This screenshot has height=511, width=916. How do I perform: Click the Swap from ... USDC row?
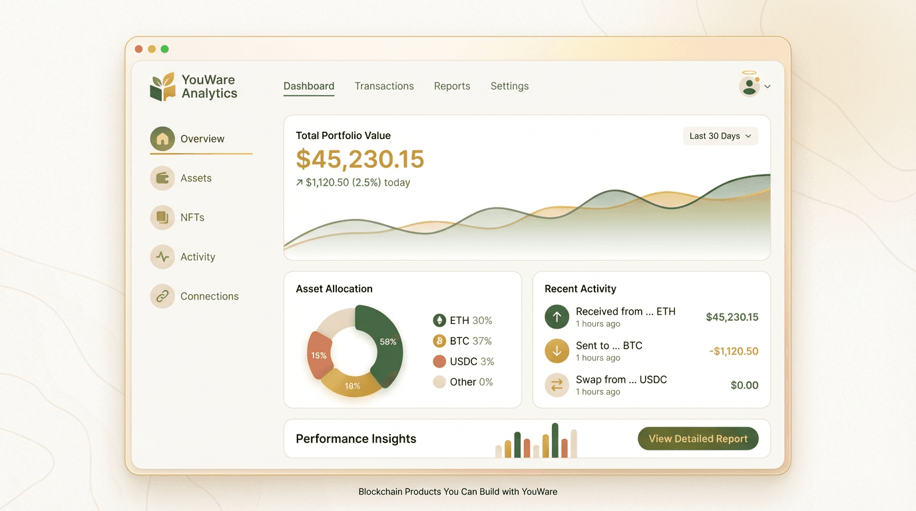click(651, 385)
